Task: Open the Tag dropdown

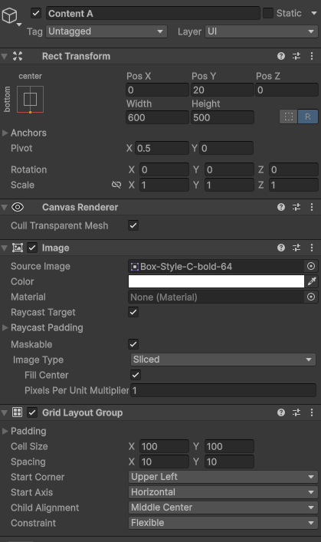Action: (x=106, y=31)
